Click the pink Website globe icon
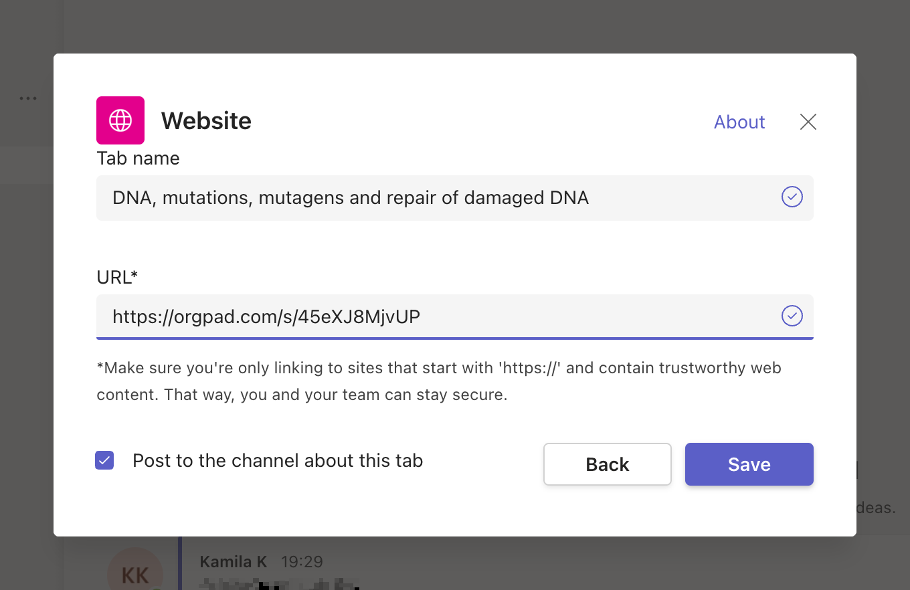The height and width of the screenshot is (590, 910). point(120,120)
